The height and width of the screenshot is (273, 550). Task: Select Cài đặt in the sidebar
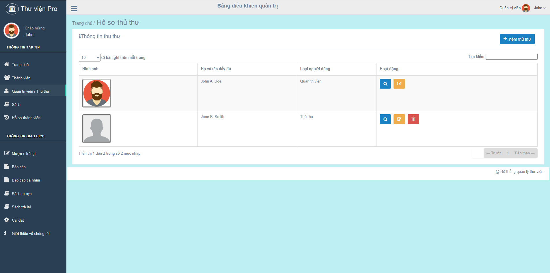coord(18,220)
